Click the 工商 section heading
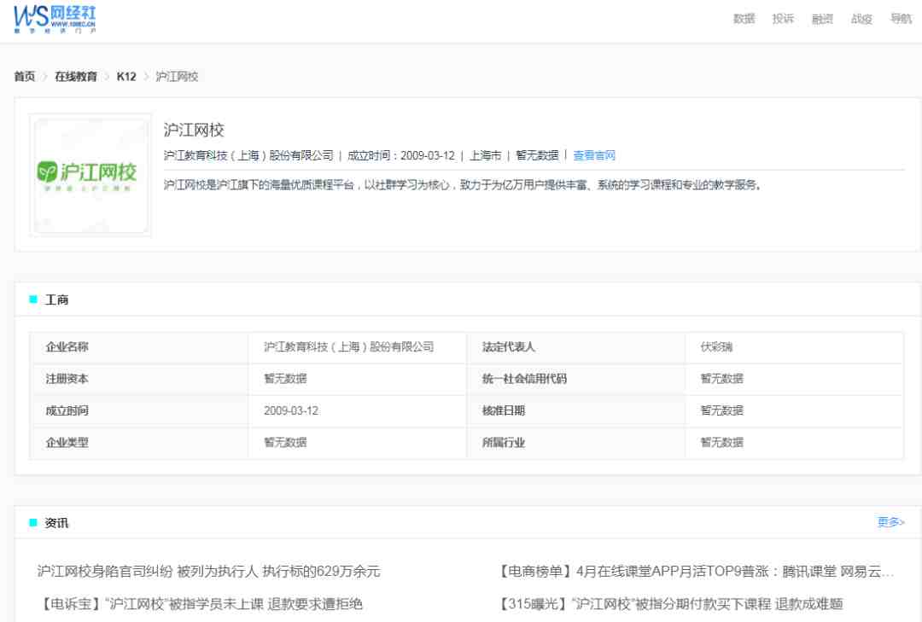This screenshot has width=922, height=622. tap(57, 299)
